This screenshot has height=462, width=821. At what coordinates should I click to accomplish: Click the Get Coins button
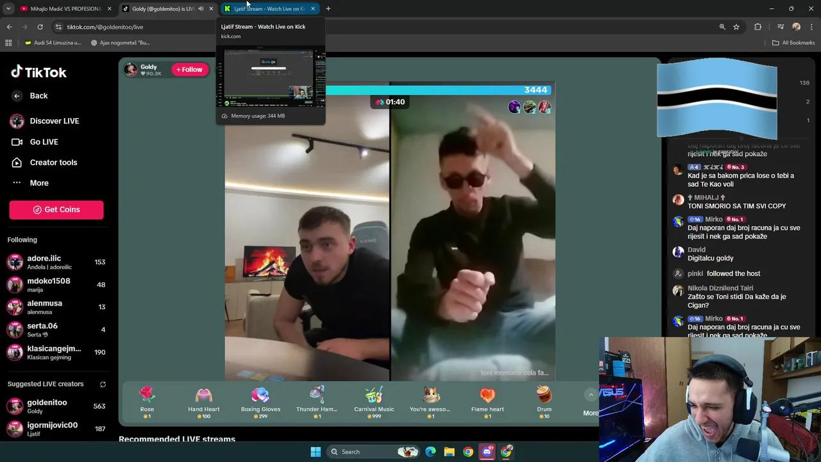point(56,210)
